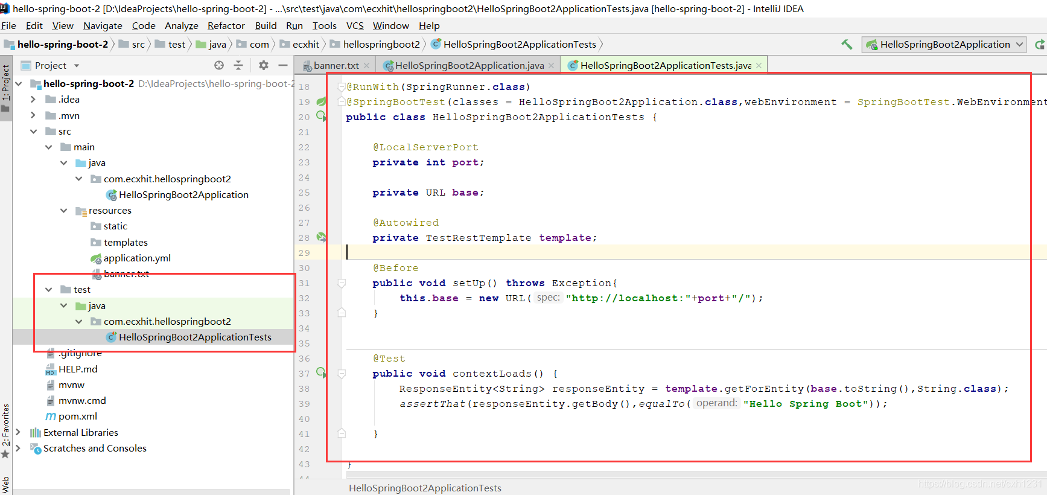The width and height of the screenshot is (1047, 495).
Task: Click the Project panel title label
Action: pyautogui.click(x=50, y=65)
